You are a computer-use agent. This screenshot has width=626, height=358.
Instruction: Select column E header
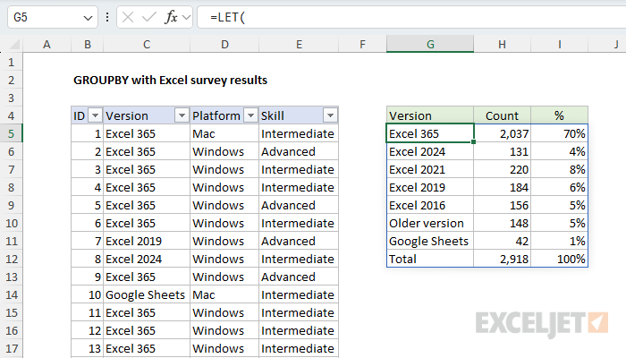click(x=299, y=45)
